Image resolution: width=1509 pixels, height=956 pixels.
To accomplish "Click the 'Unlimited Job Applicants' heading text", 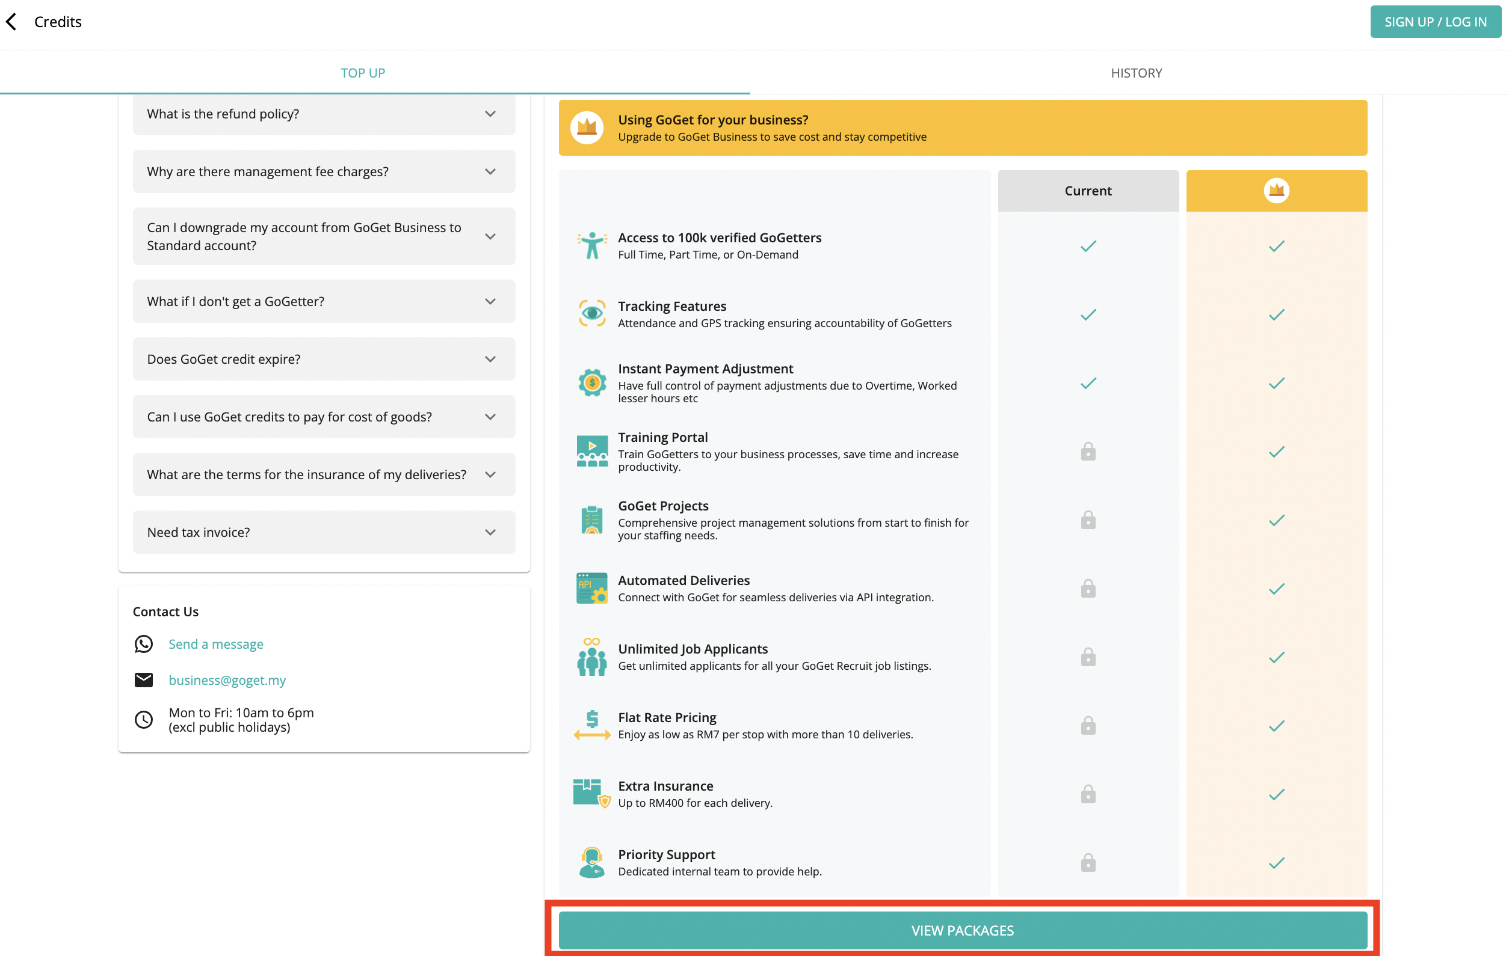I will click(x=693, y=649).
